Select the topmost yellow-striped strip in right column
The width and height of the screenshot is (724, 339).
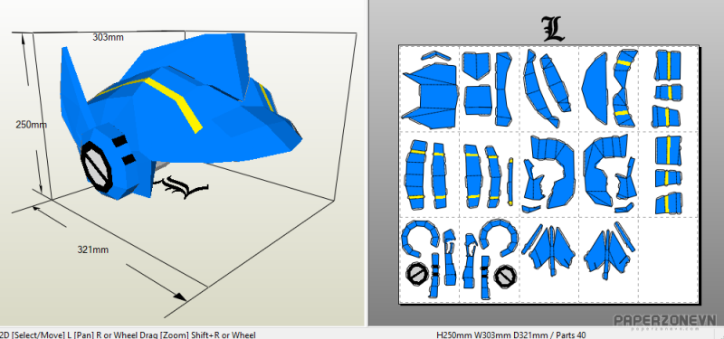pyautogui.click(x=668, y=64)
